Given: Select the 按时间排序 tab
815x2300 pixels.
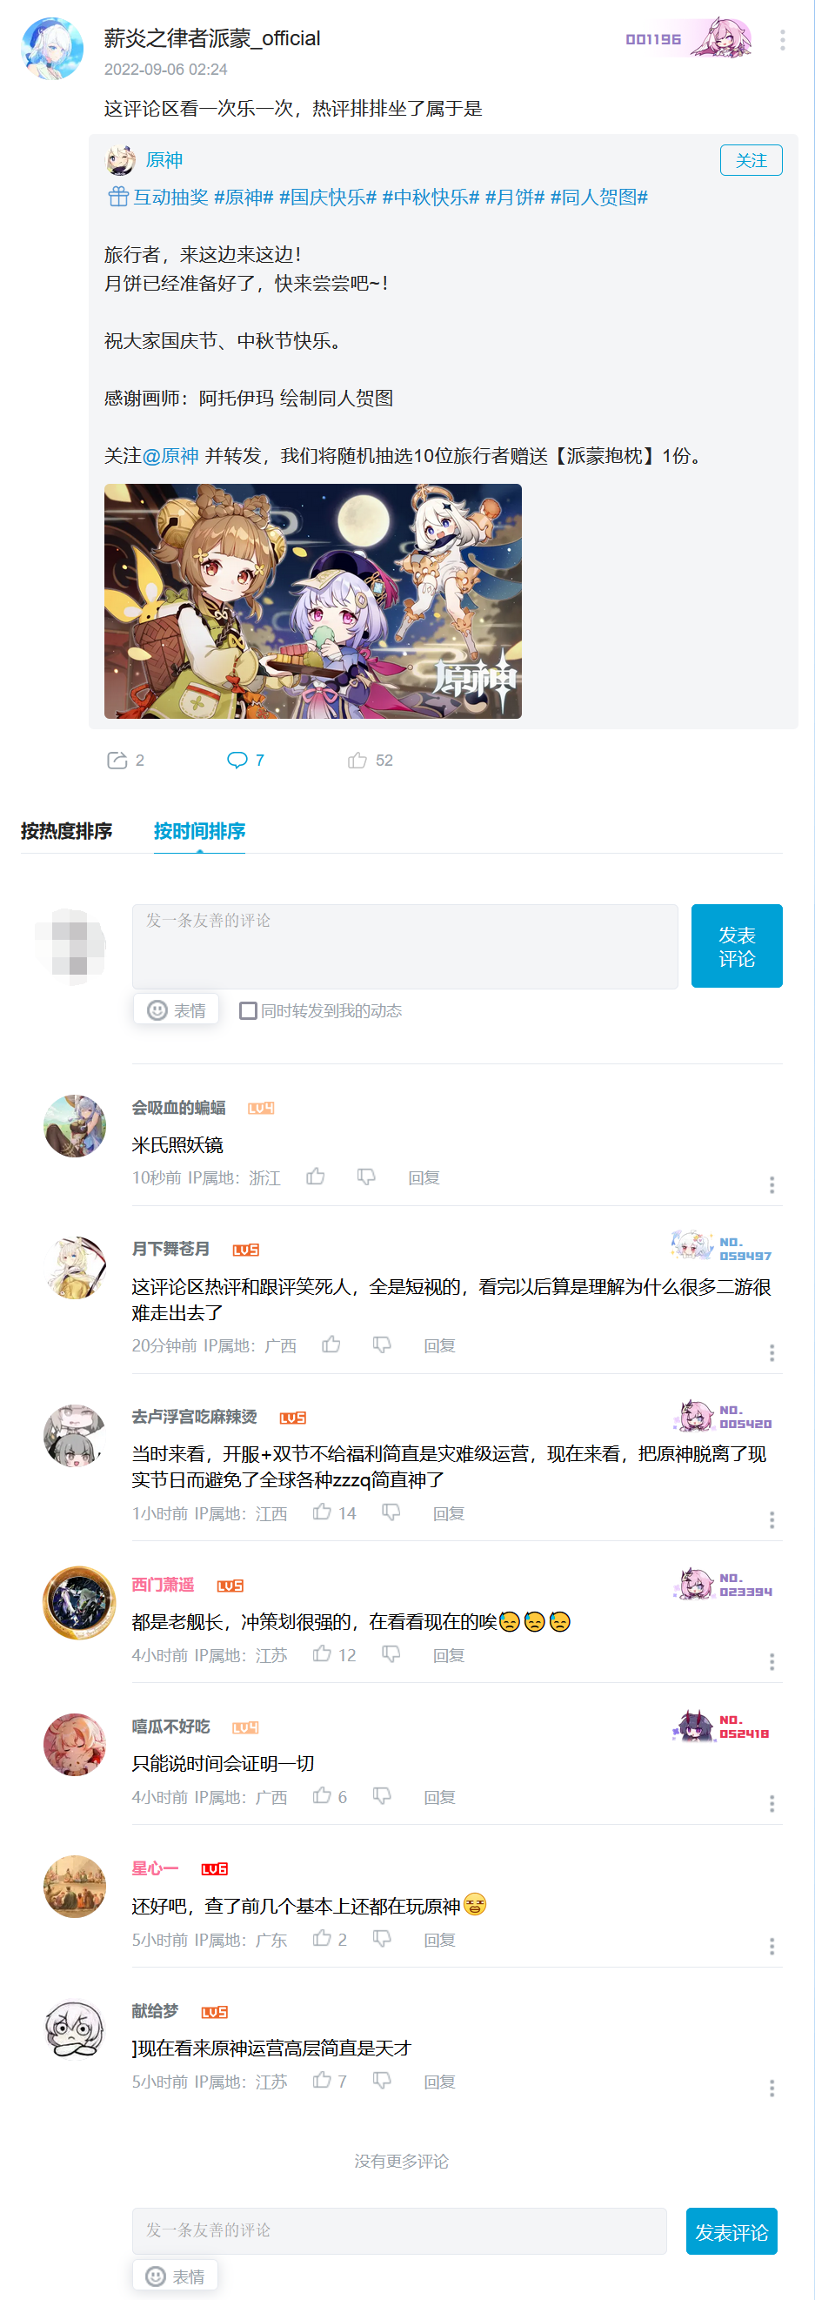Looking at the screenshot, I should point(199,830).
